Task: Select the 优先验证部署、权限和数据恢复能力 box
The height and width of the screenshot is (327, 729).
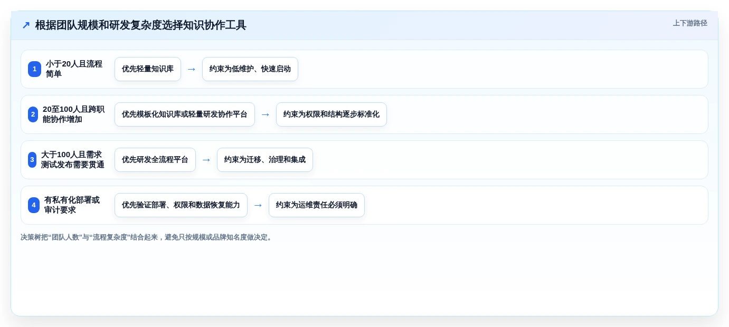Action: 181,205
